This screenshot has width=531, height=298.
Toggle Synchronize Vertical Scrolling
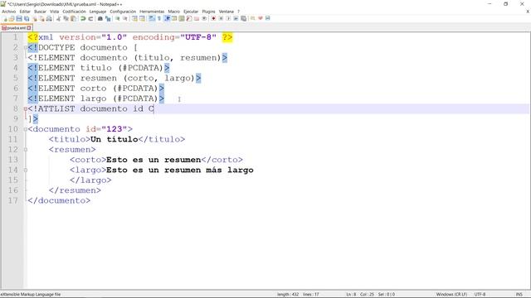[134, 18]
